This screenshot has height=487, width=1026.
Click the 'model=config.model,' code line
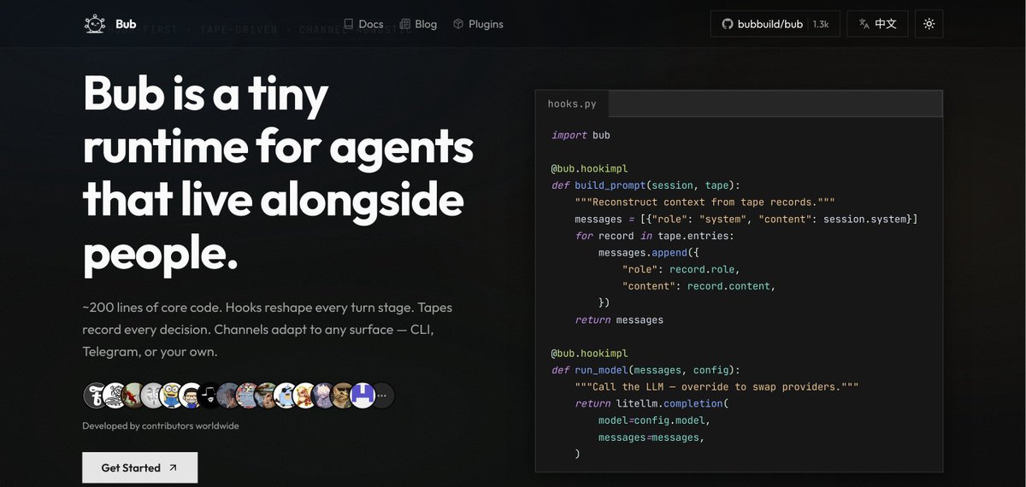coord(653,420)
